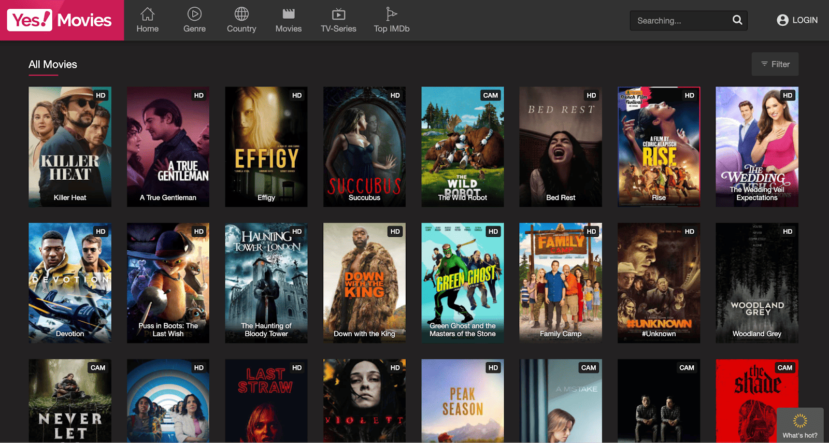Click HD badge on Woodland Grey

[788, 232]
